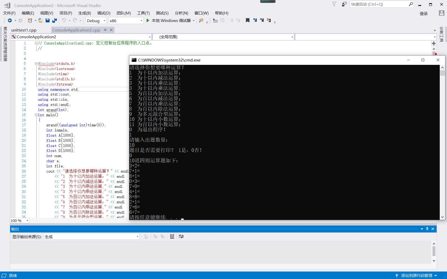Click 添加到源代码管理 in the status bar
The width and height of the screenshot is (447, 279).
pos(416,275)
